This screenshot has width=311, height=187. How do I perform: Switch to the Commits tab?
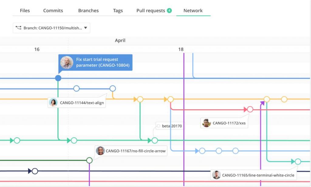point(53,10)
